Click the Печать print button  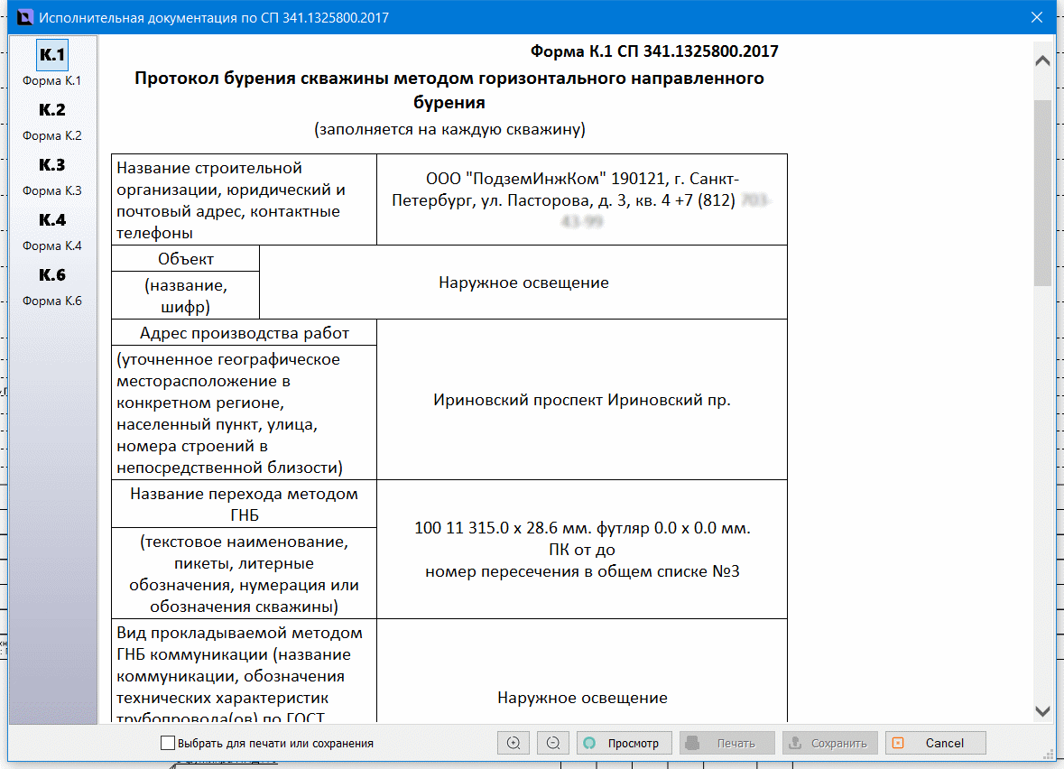pos(727,743)
